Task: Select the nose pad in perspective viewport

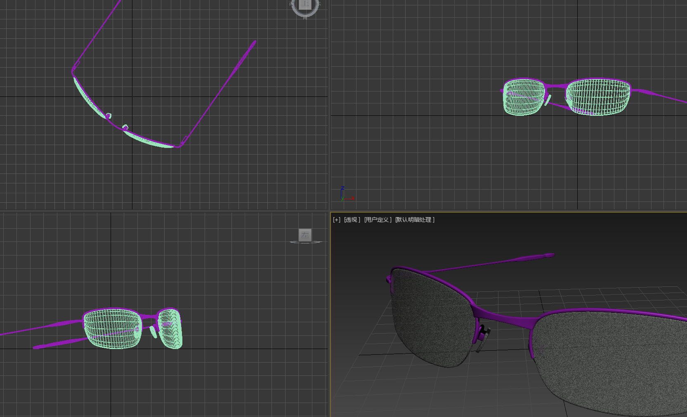Action: 484,340
